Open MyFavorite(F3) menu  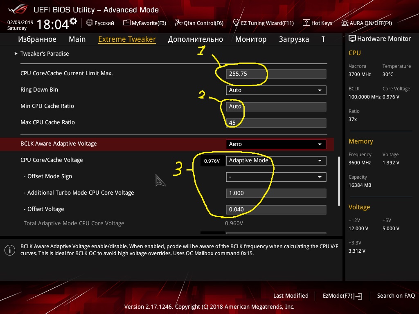point(144,23)
